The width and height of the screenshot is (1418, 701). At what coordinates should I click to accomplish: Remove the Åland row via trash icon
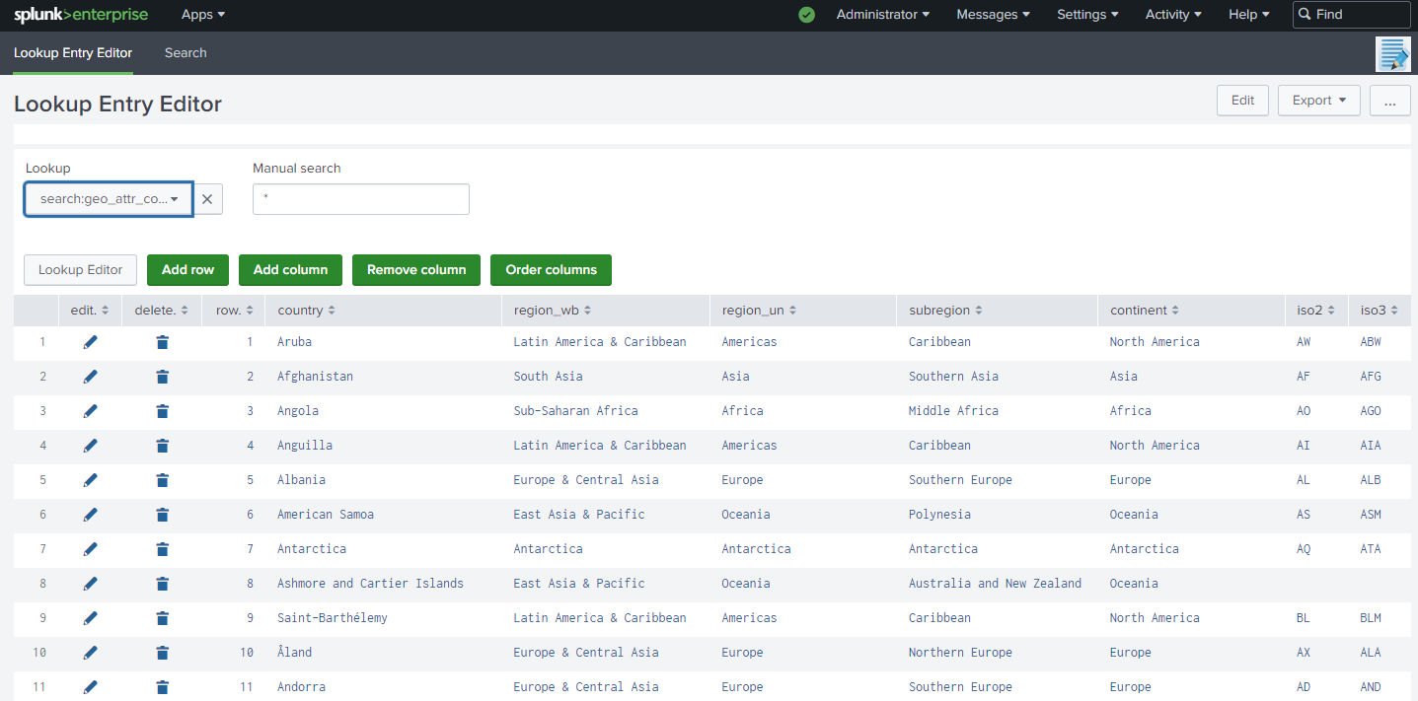coord(163,653)
